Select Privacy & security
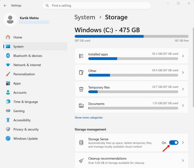 (36, 129)
